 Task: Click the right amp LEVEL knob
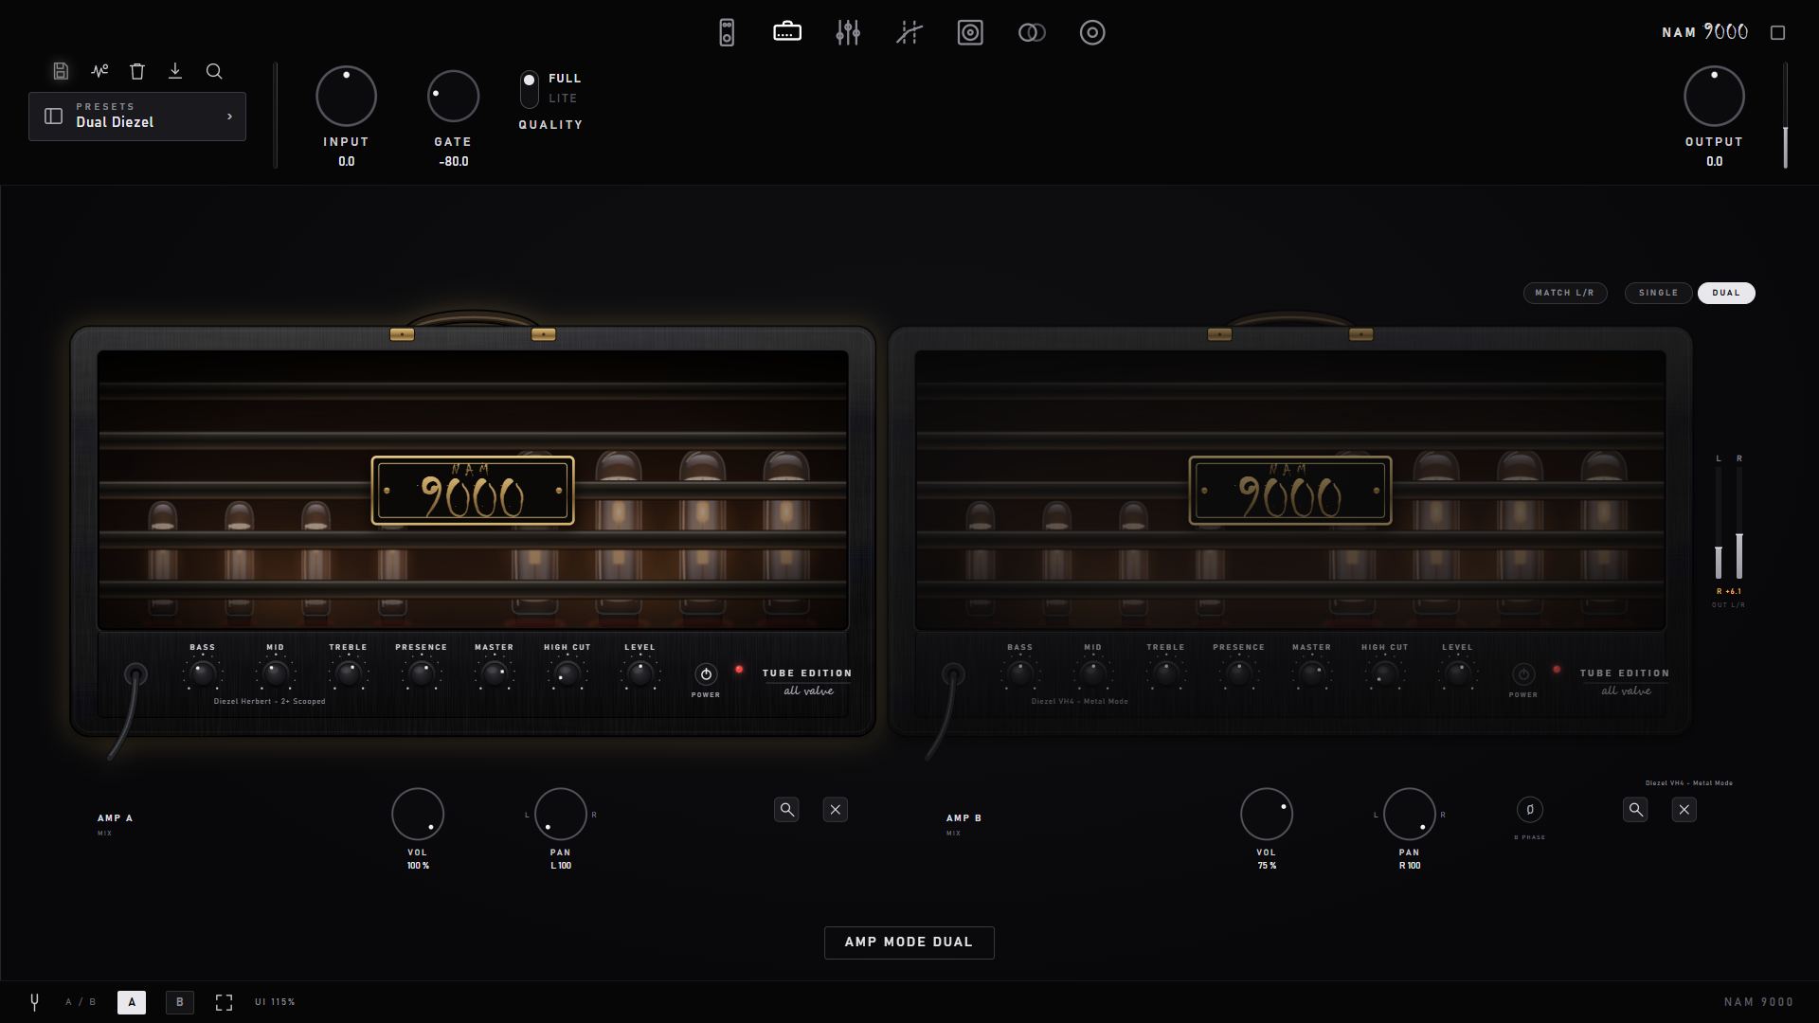(x=1458, y=674)
